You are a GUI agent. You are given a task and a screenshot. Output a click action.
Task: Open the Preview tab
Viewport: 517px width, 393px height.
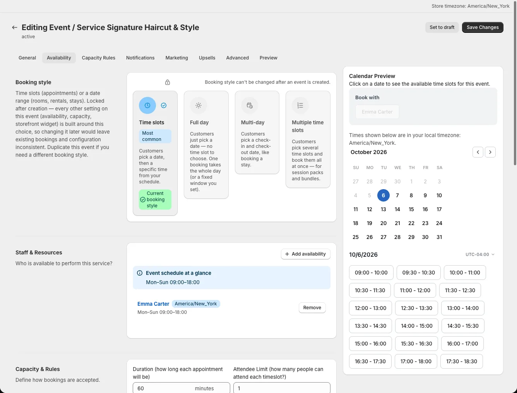coord(269,58)
